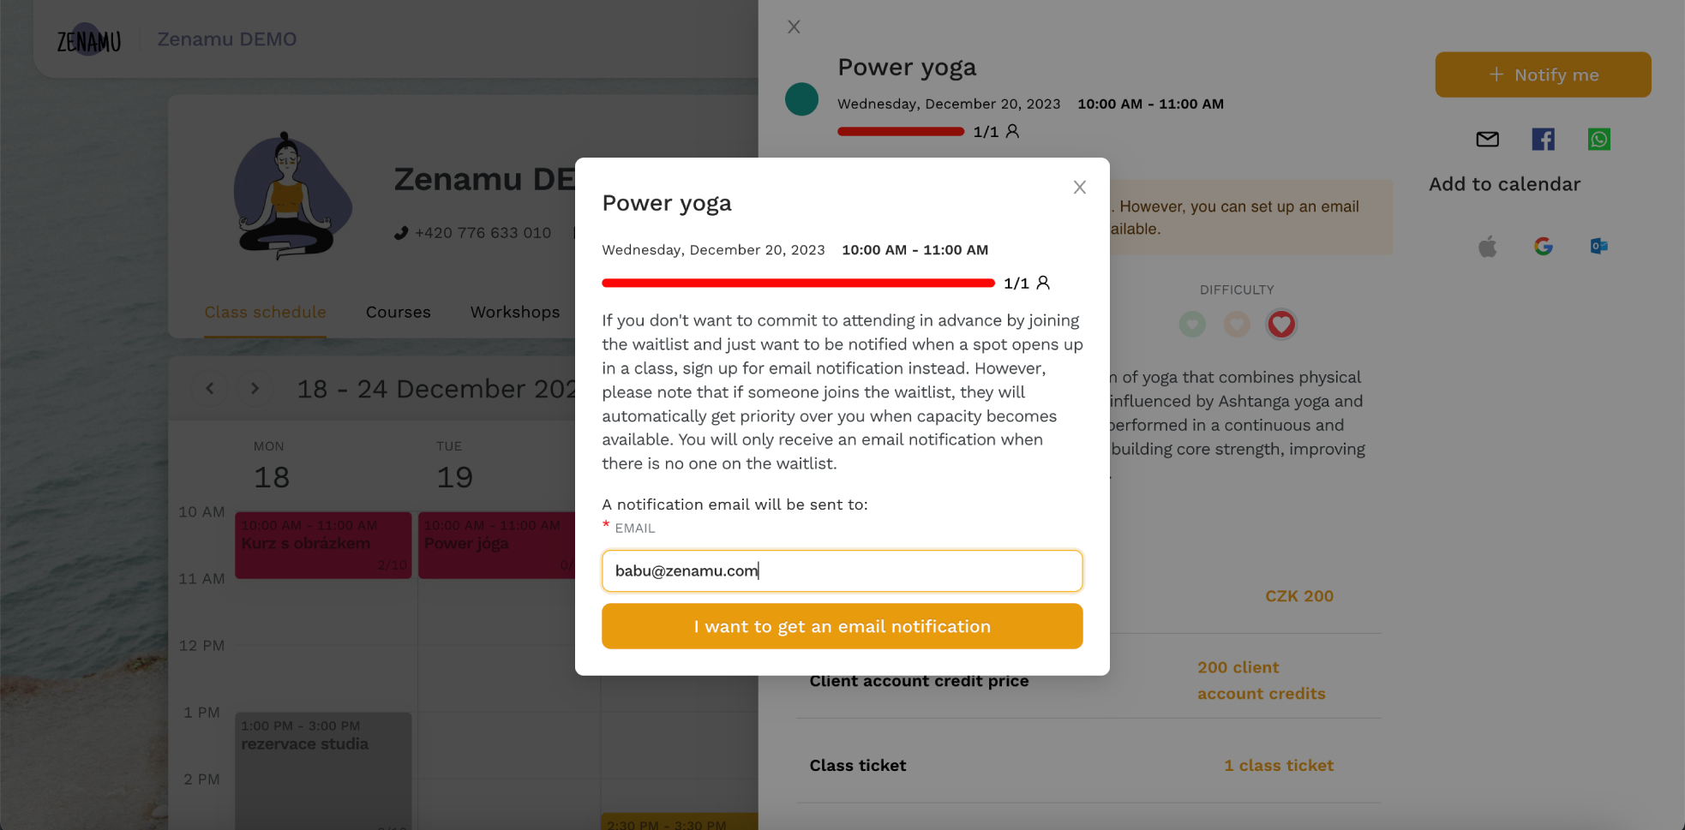Select the orange heart difficulty icon
The height and width of the screenshot is (830, 1685).
pos(1236,324)
